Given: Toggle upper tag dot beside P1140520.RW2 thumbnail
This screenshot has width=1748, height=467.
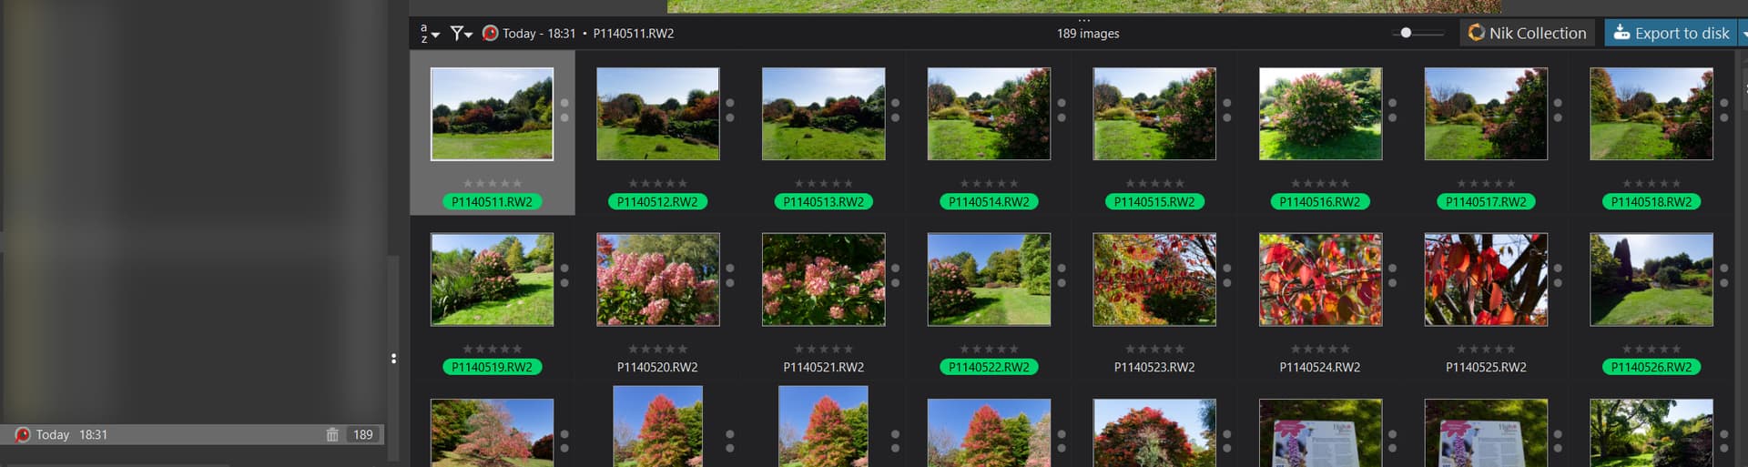Looking at the screenshot, I should 730,269.
